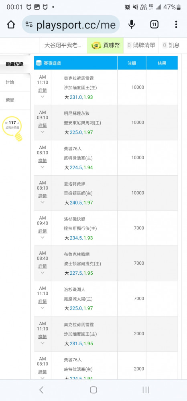Select 遊戲紀錄 sidebar tab
The width and height of the screenshot is (187, 401).
click(x=15, y=64)
